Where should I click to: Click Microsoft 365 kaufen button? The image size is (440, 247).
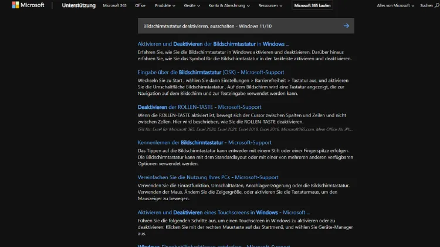tap(312, 5)
